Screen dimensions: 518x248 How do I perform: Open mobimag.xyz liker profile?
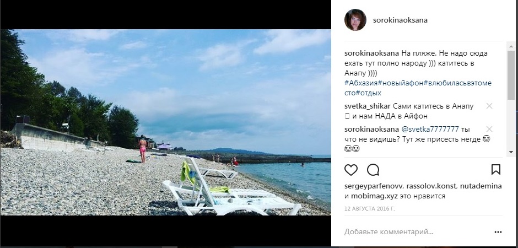(x=374, y=196)
